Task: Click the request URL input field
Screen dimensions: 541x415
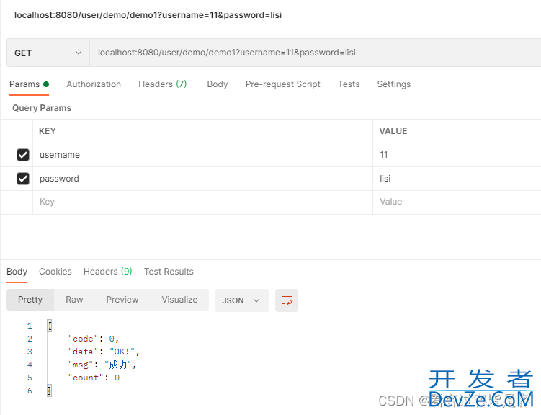Action: pyautogui.click(x=316, y=53)
